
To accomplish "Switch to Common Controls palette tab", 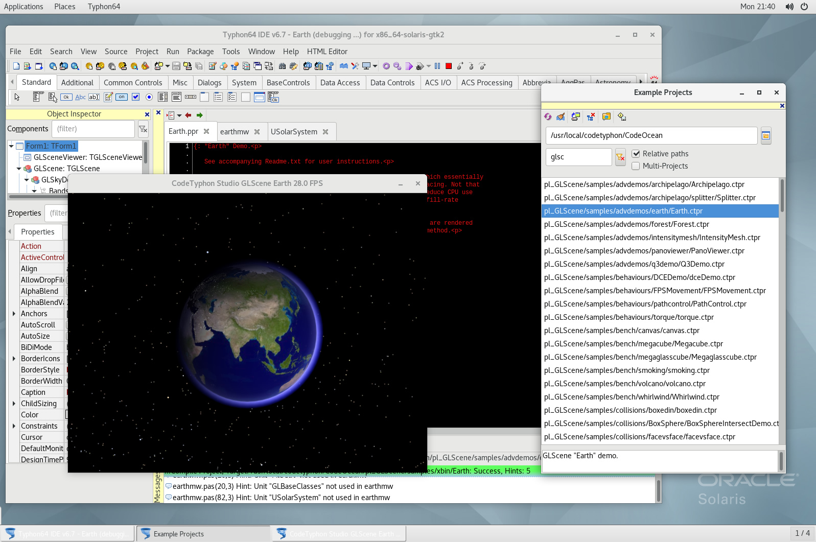I will (133, 83).
